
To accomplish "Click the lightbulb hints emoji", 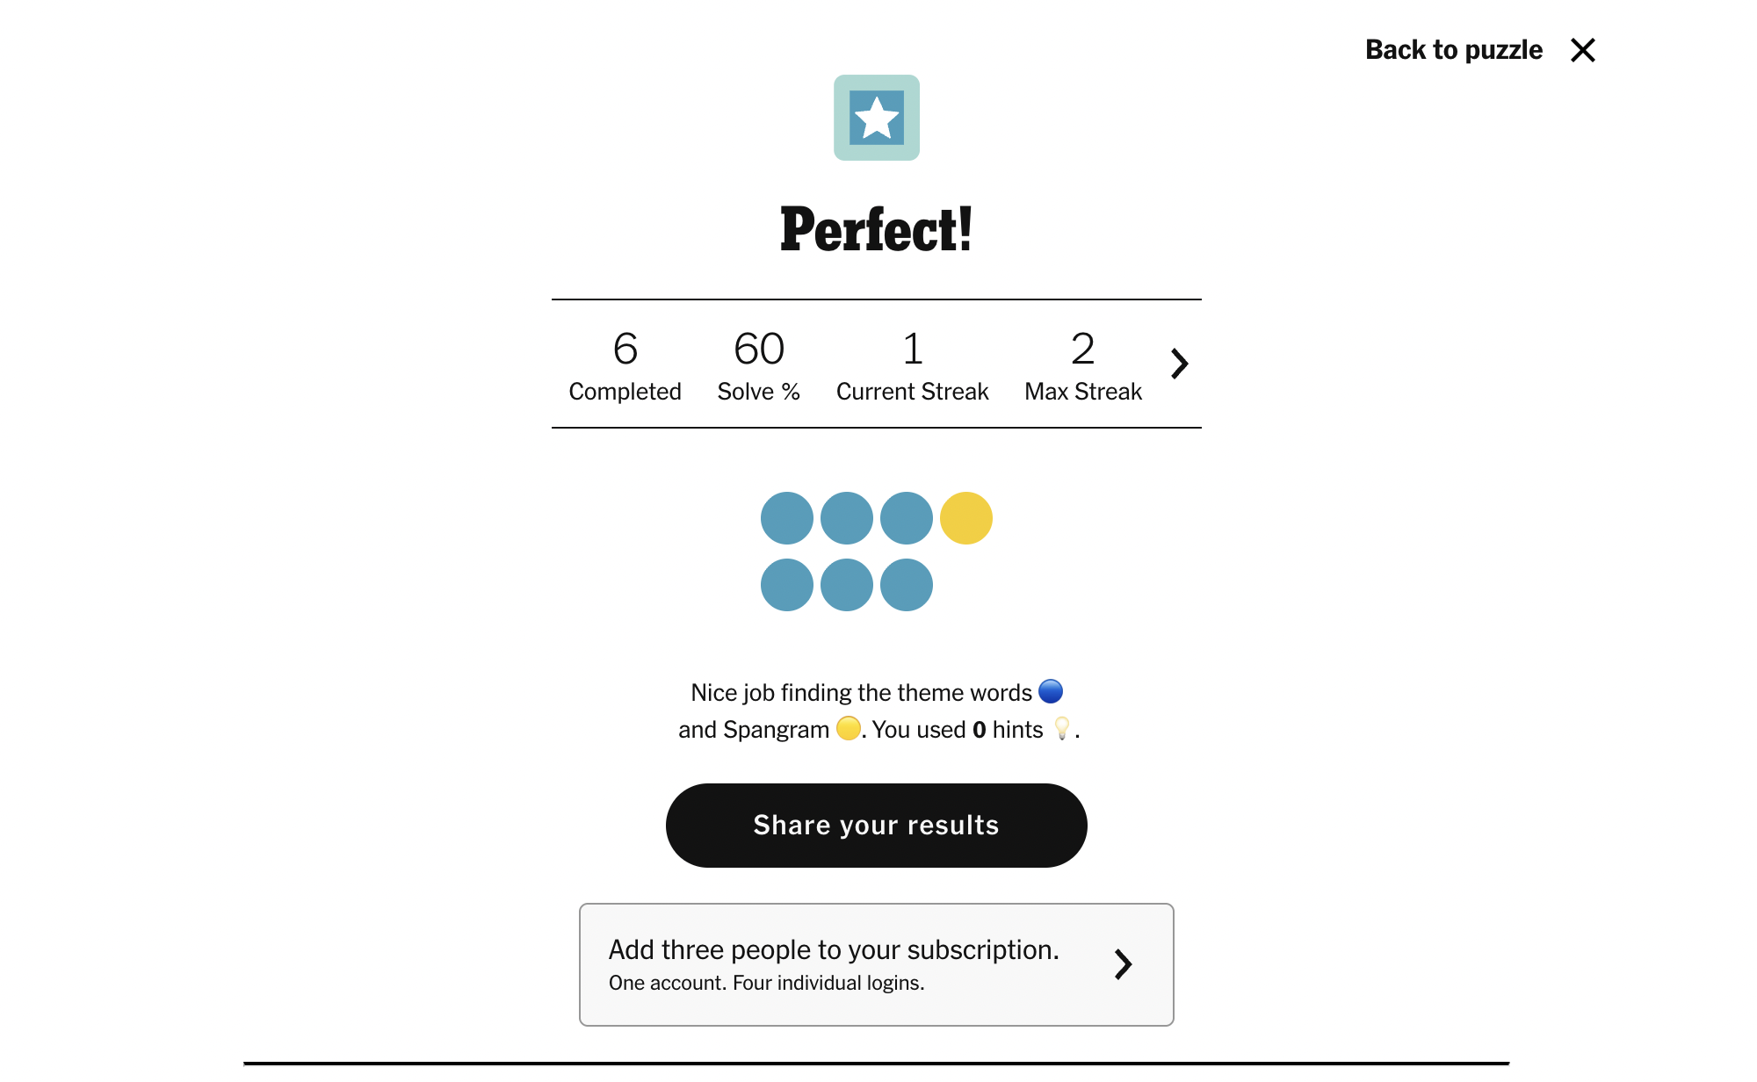I will pos(1061,729).
